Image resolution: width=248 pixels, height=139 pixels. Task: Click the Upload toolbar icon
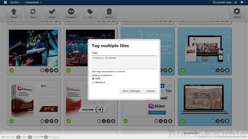(x=14, y=13)
